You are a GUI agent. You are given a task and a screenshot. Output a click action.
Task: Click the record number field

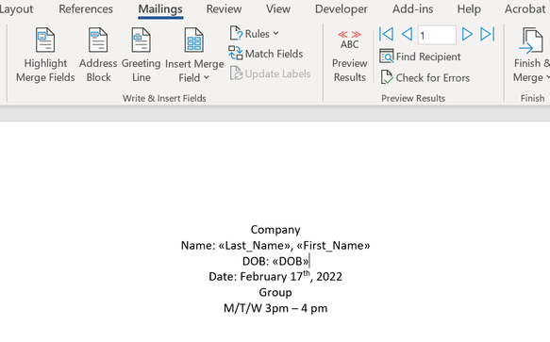click(x=437, y=35)
